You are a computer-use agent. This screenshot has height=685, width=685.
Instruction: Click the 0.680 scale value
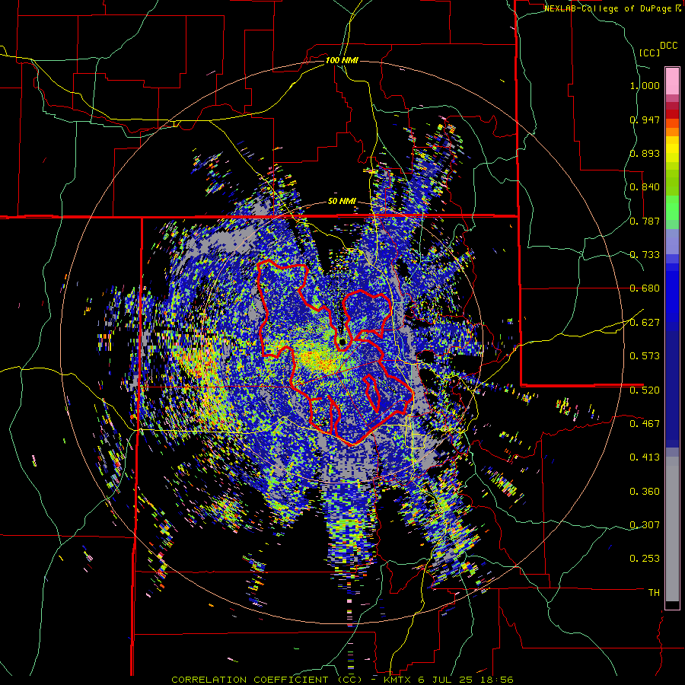pyautogui.click(x=645, y=288)
